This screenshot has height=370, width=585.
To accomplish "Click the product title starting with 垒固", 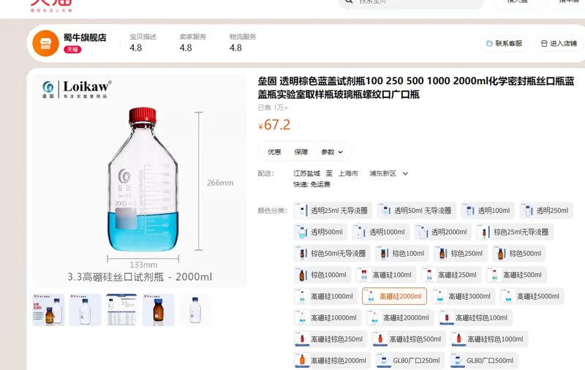I will 416,88.
